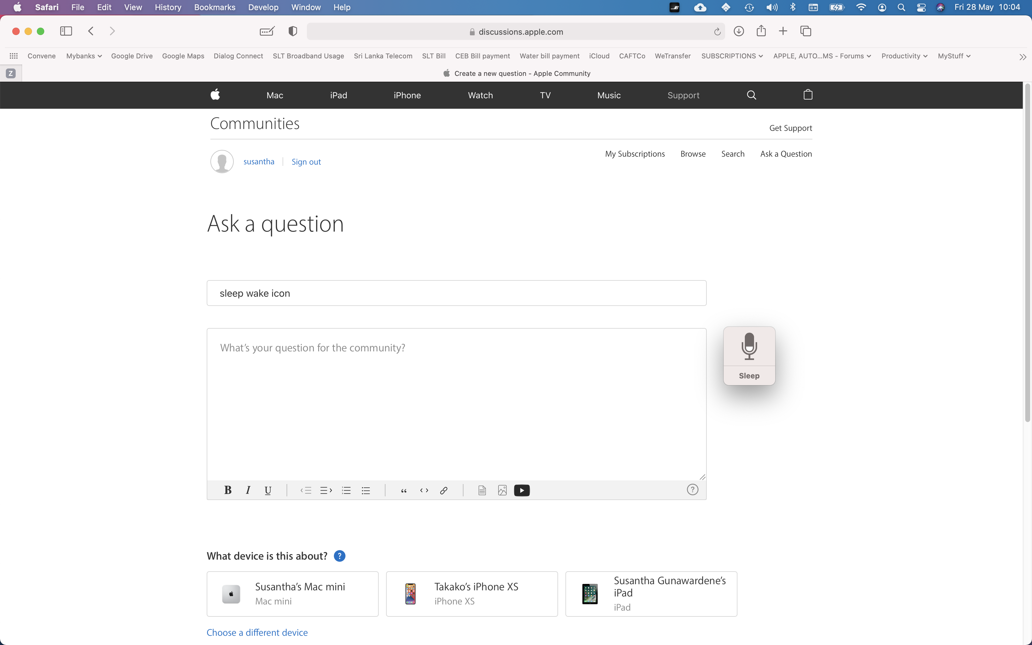Insert a hyperlink with link icon
Viewport: 1032px width, 645px height.
coord(444,490)
